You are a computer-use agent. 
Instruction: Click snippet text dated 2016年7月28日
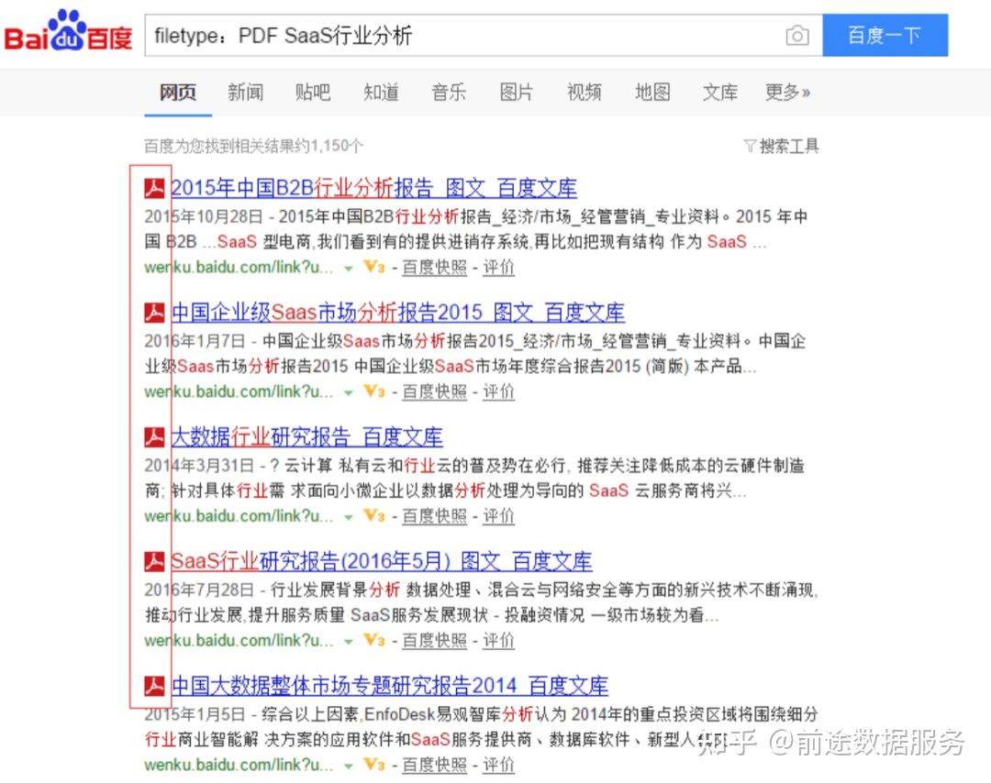click(482, 602)
